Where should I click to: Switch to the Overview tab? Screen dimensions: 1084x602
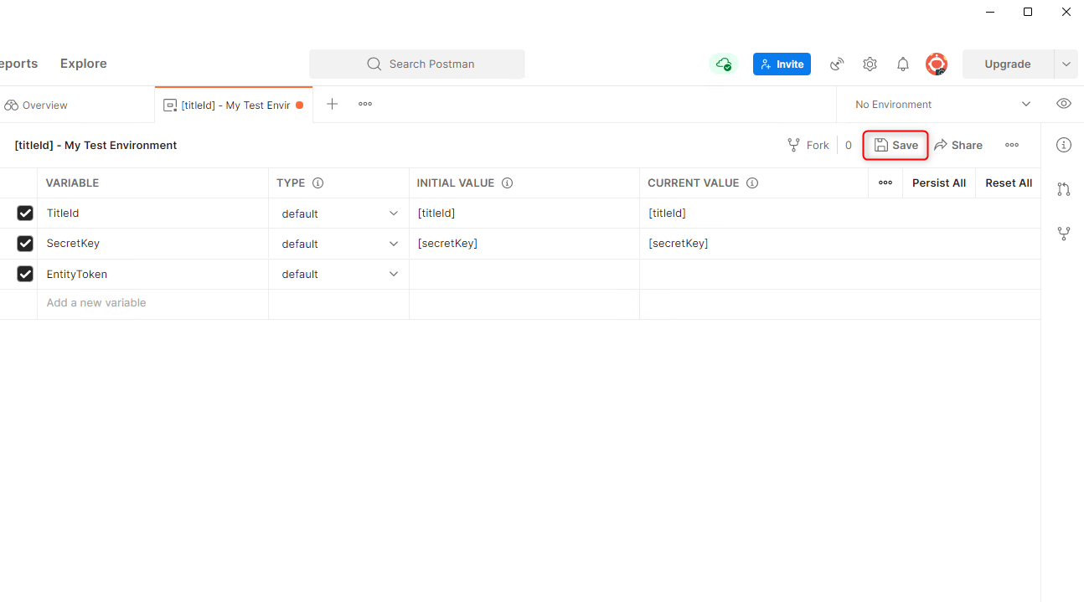click(x=44, y=105)
